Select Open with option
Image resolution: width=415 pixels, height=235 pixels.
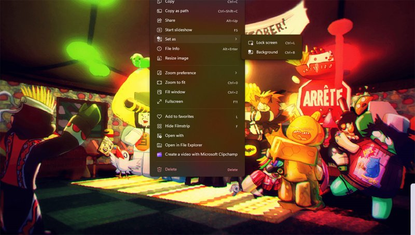(198, 135)
